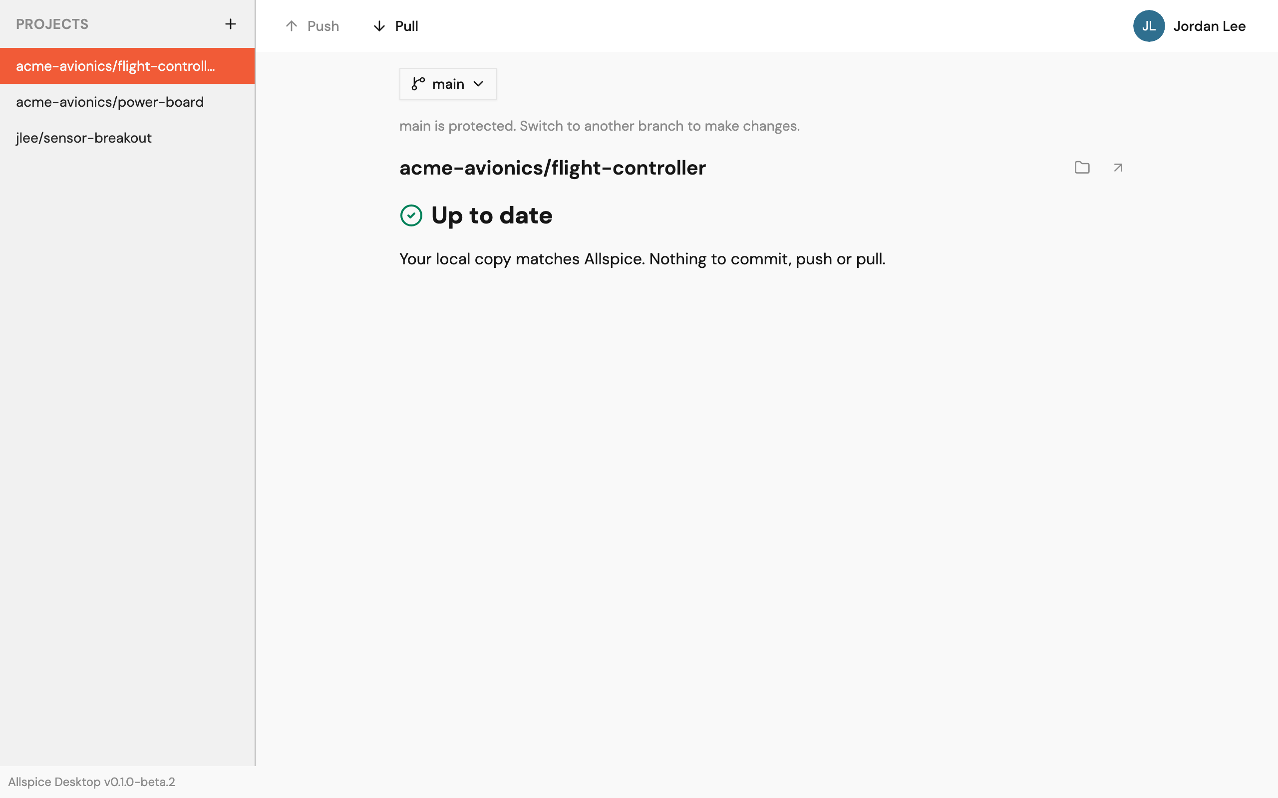Click the Pull button
Viewport: 1278px width, 798px height.
tap(396, 26)
